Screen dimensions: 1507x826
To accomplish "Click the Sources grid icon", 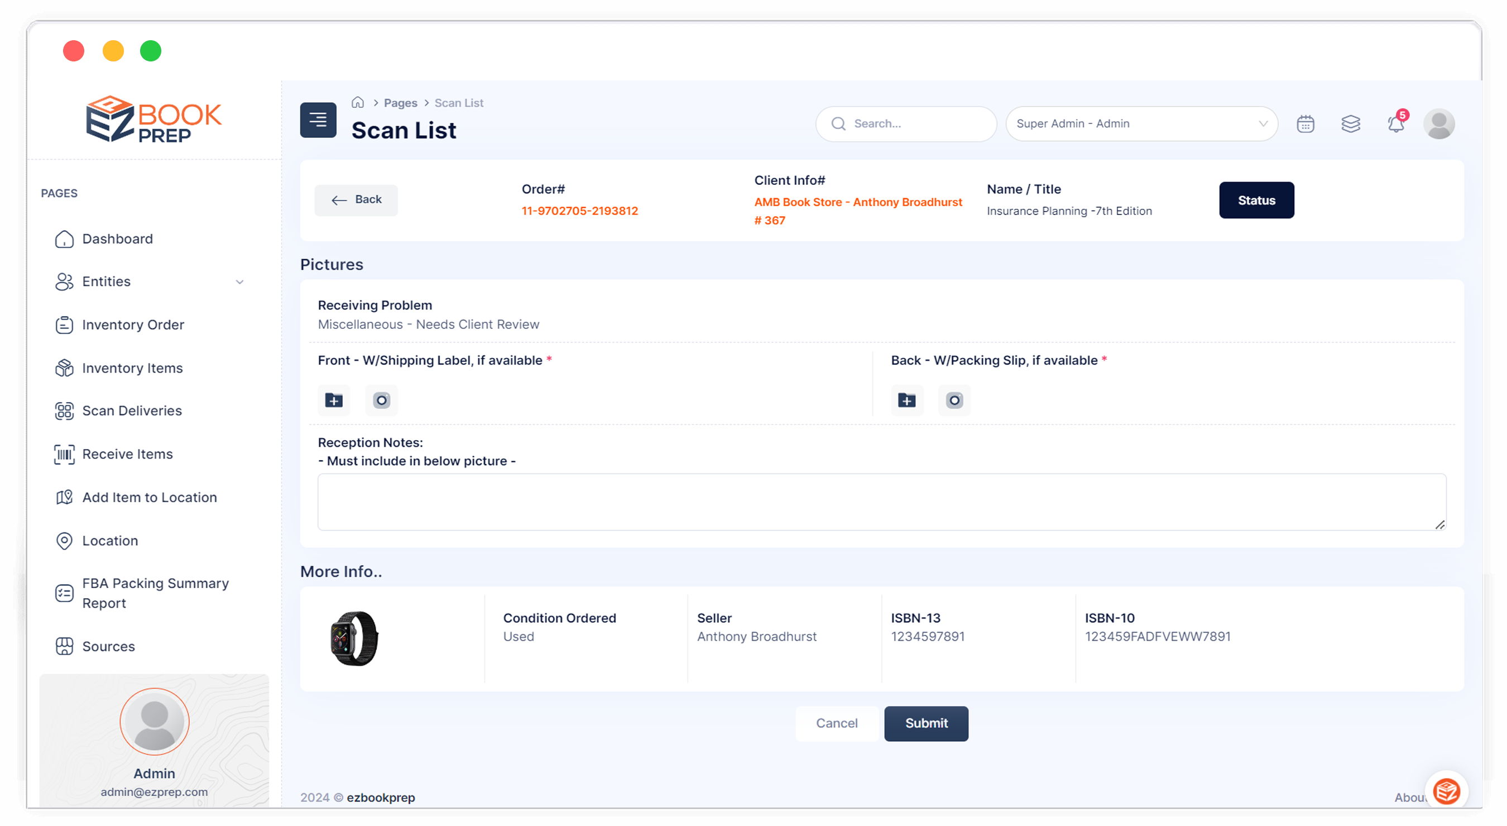I will coord(64,646).
